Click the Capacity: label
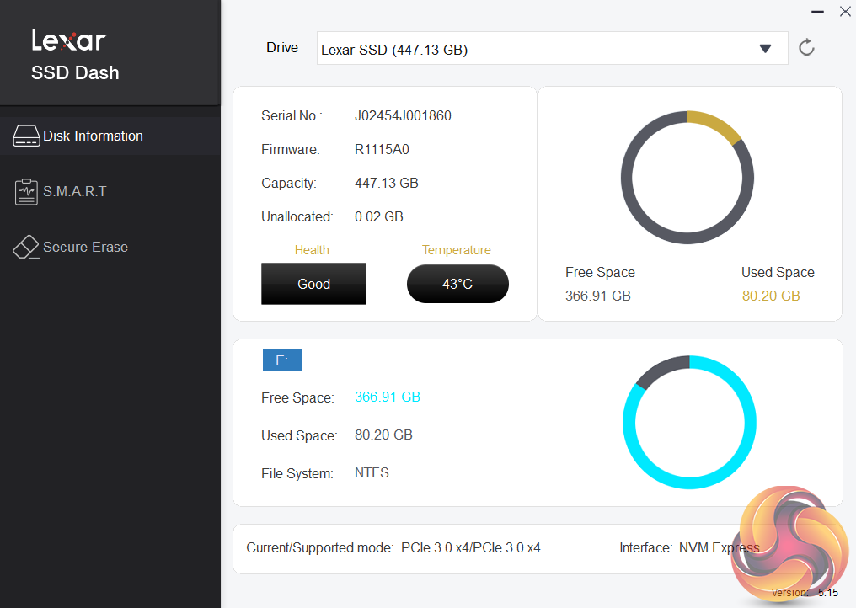 click(x=289, y=183)
